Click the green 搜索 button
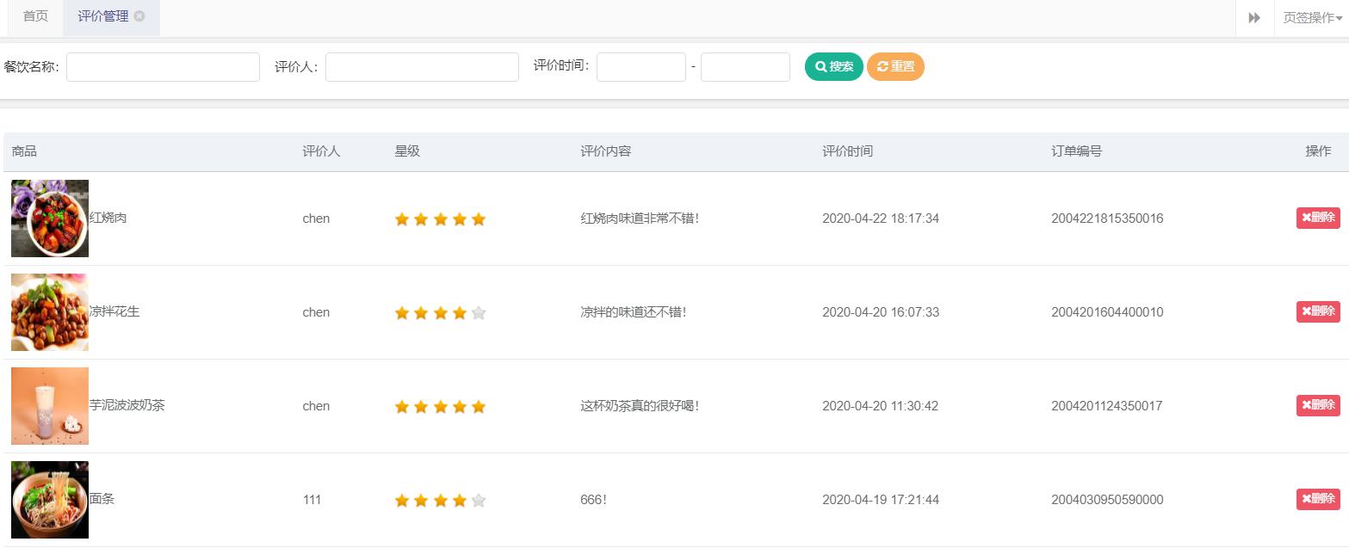 pos(834,66)
